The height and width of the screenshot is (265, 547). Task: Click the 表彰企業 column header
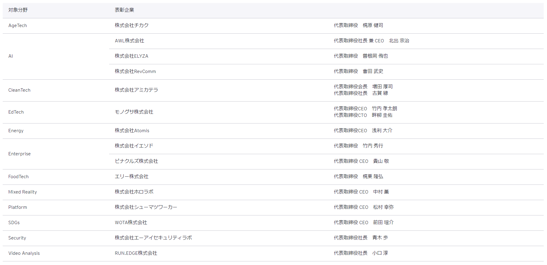click(x=124, y=10)
